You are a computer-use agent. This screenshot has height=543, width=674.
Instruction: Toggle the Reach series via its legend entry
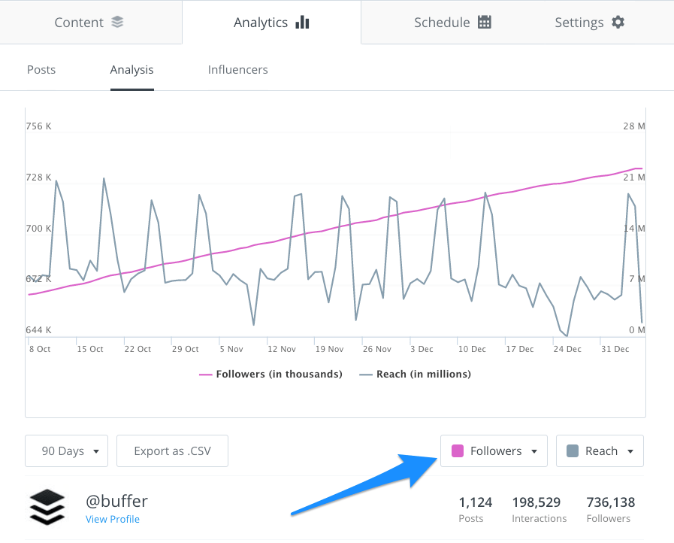click(415, 374)
